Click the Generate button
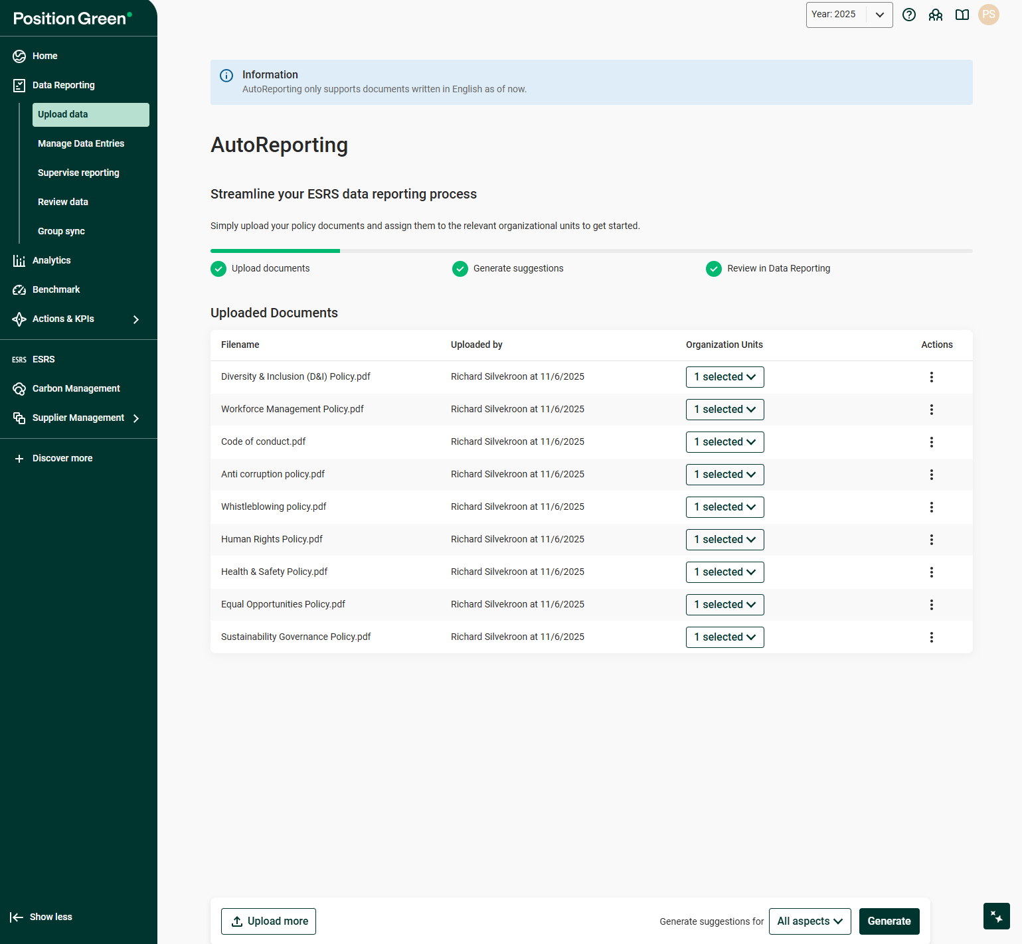1022x944 pixels. point(889,921)
